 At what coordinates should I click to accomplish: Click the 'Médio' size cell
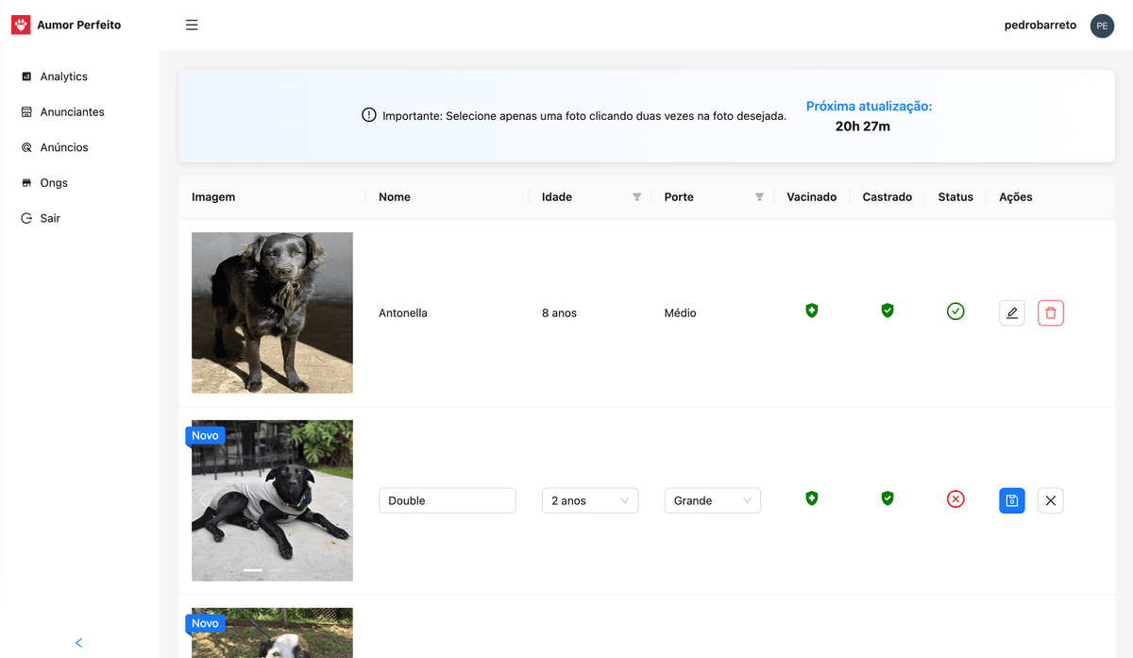pos(680,312)
